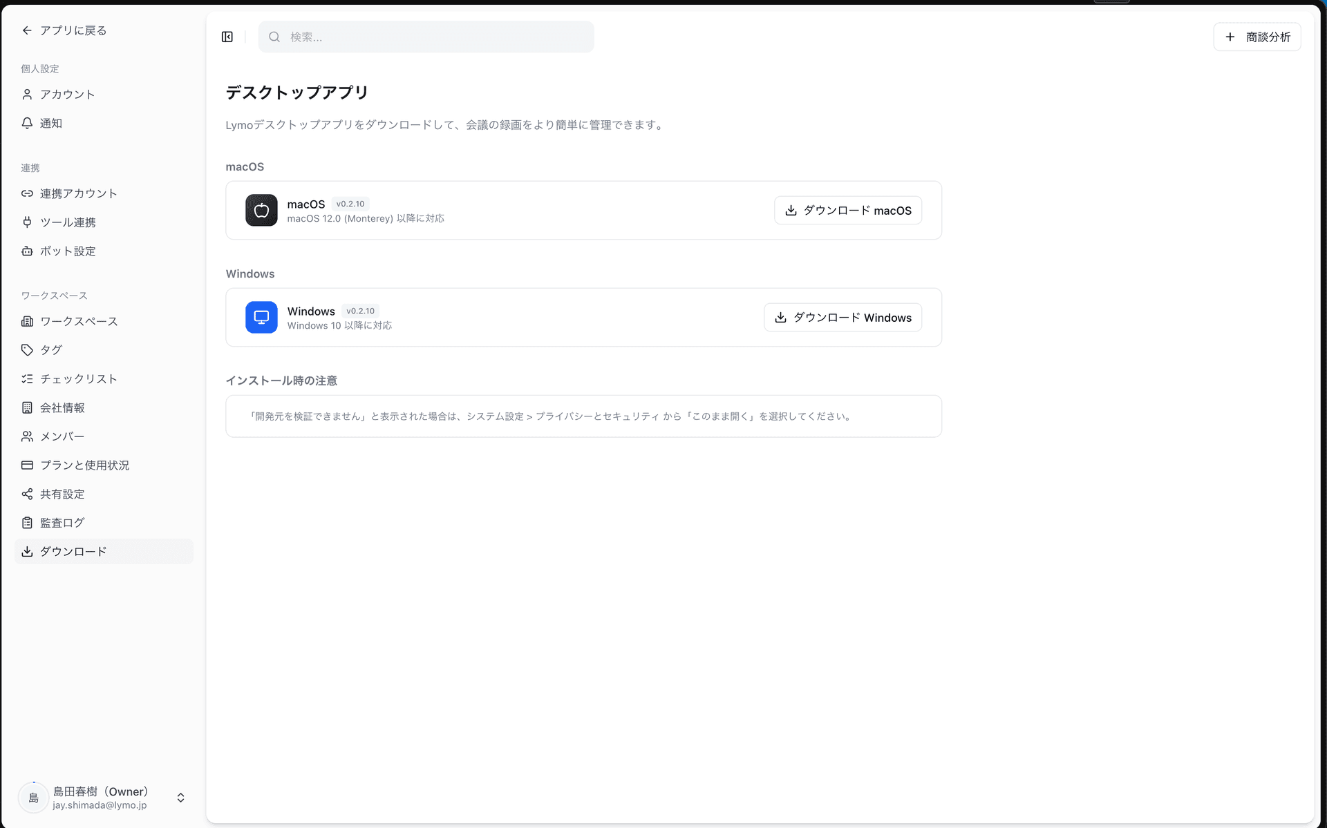Open the 通知 notification settings
The height and width of the screenshot is (828, 1327).
click(51, 123)
